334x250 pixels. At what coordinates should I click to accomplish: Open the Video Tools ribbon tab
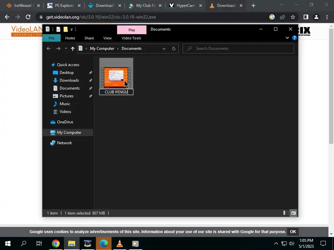click(x=131, y=38)
